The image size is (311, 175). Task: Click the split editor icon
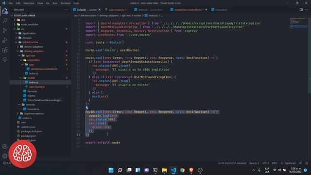pos(301,10)
